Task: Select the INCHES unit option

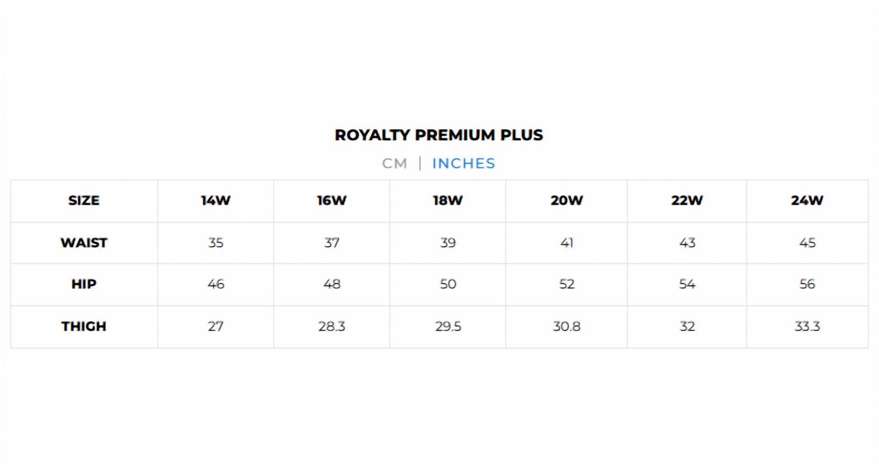Action: pos(463,163)
